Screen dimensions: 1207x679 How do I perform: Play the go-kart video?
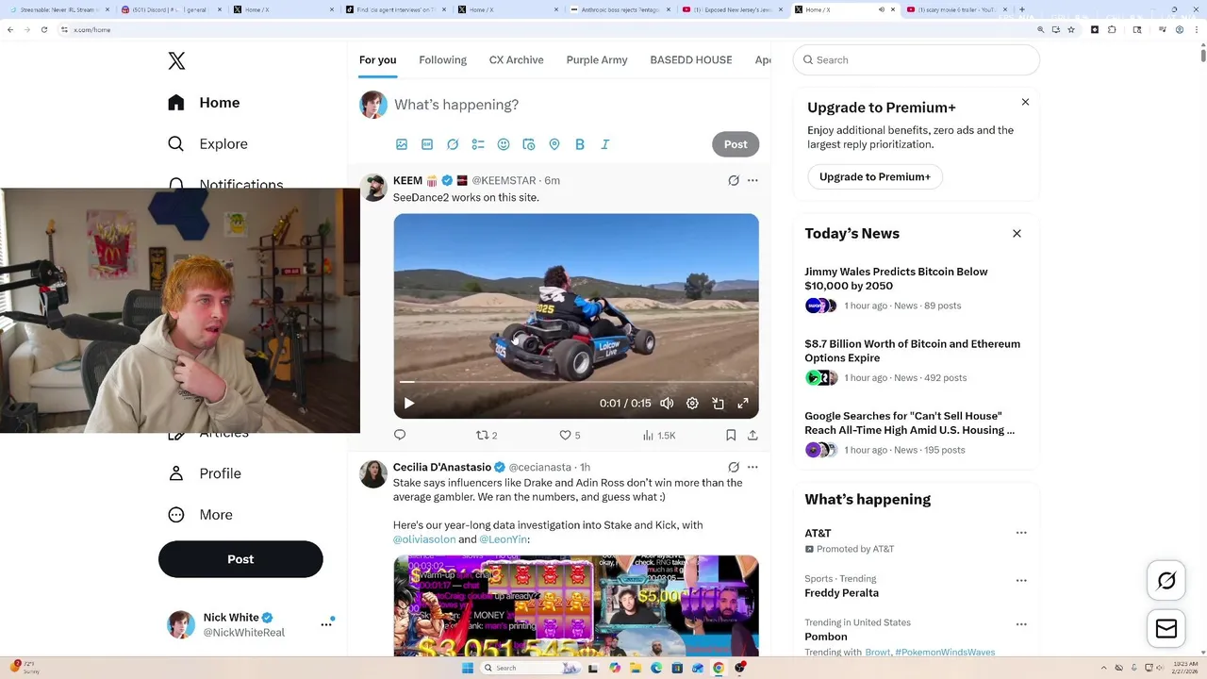pyautogui.click(x=409, y=404)
